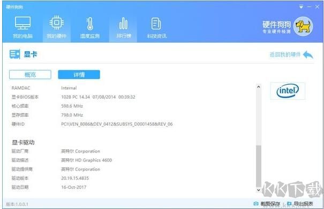Click the 返回我的硬件 link

coord(285,55)
